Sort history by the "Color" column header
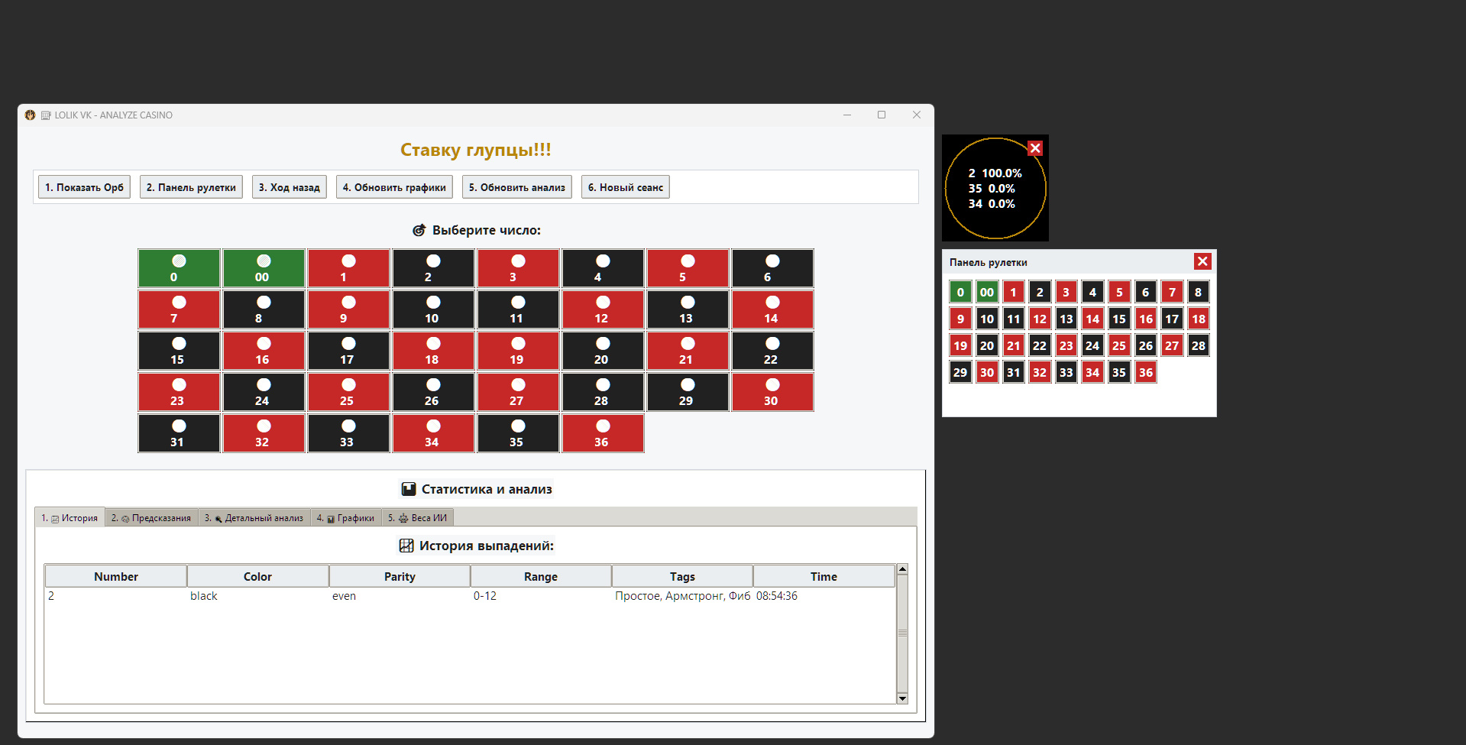1466x745 pixels. pyautogui.click(x=258, y=576)
